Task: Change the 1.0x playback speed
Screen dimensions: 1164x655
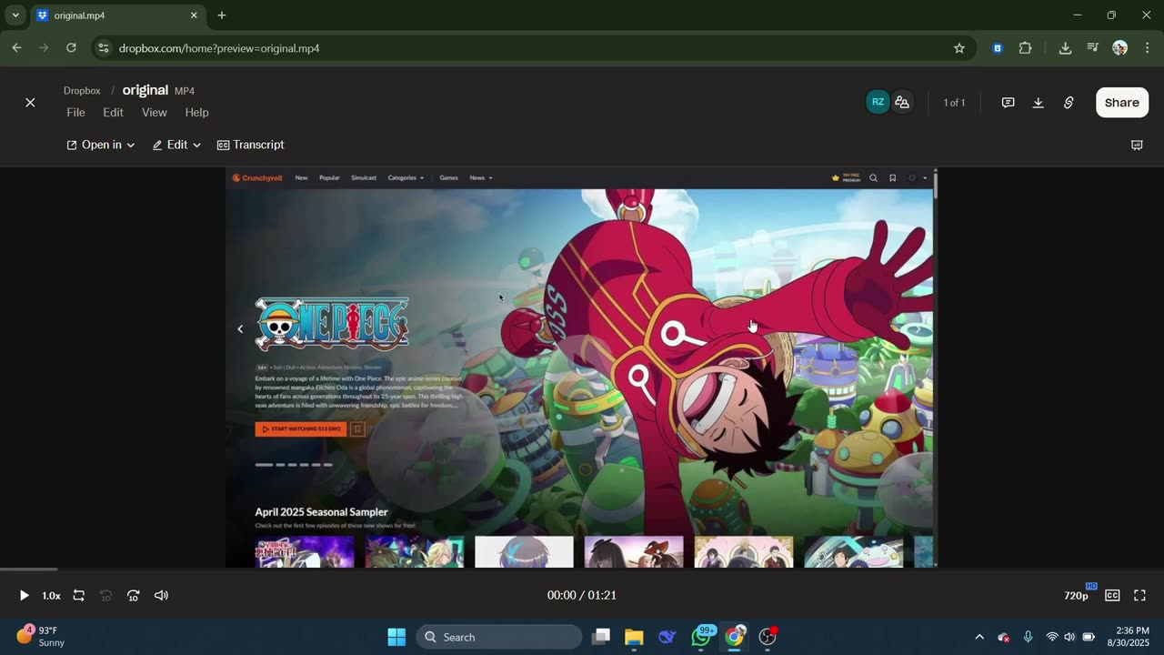Action: 51,596
